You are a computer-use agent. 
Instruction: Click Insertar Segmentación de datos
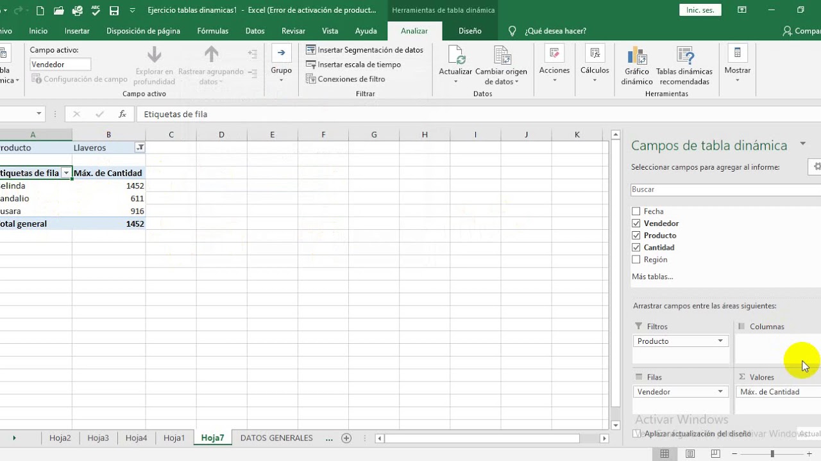coord(364,50)
